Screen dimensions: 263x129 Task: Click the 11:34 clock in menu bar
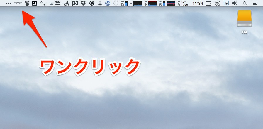point(197,4)
